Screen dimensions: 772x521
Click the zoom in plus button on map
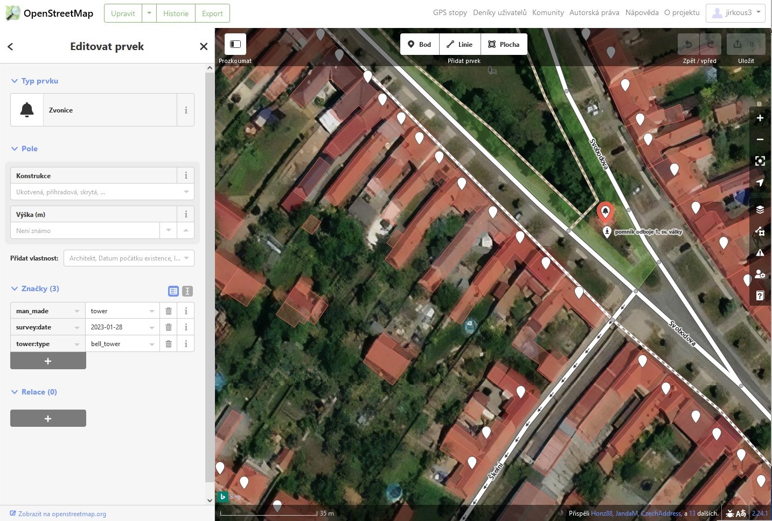[760, 118]
